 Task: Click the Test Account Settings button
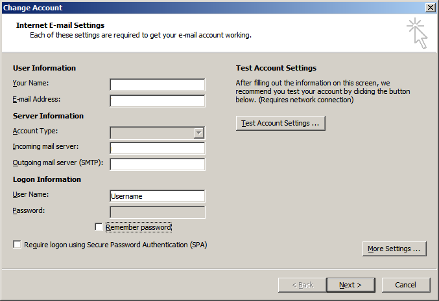(x=280, y=123)
